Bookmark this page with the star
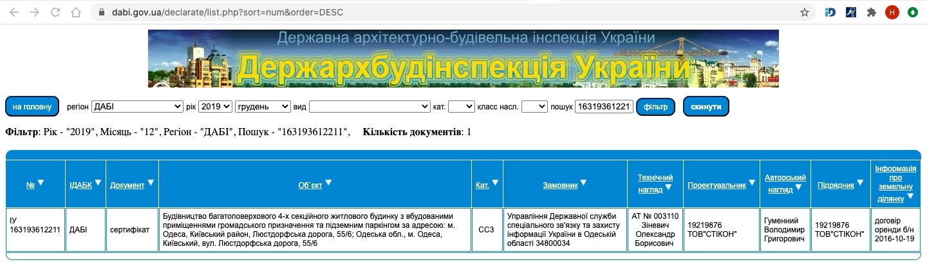 point(805,12)
